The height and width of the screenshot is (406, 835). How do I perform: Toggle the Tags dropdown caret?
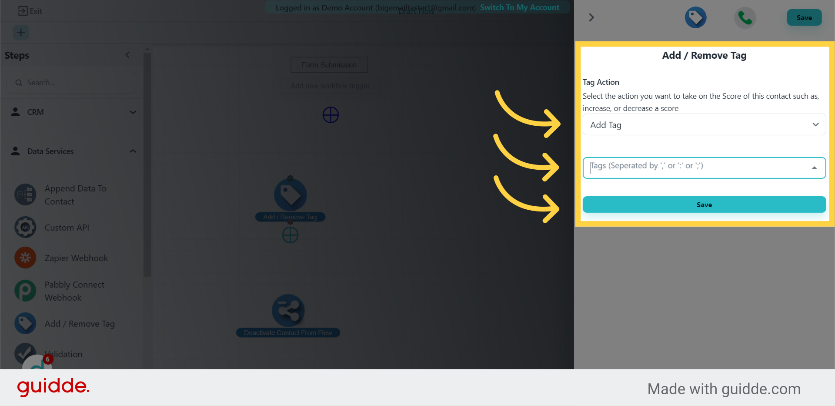[815, 168]
